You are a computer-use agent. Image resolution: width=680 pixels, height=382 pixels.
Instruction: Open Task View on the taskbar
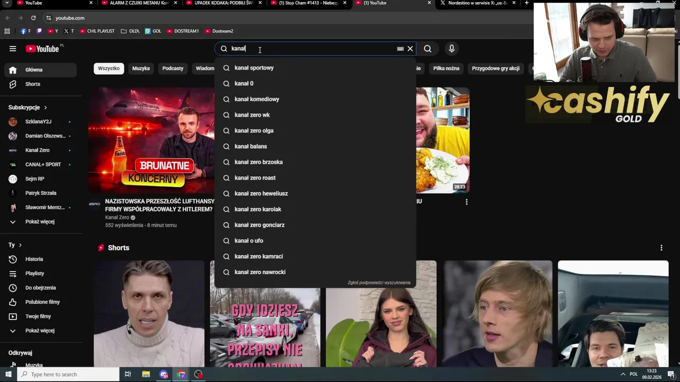pyautogui.click(x=128, y=375)
